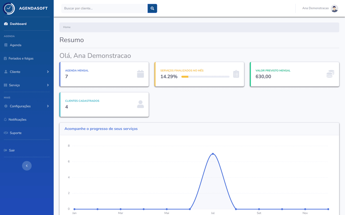Click the coins icon in the Valor Previsto card
This screenshot has width=345, height=215.
(x=330, y=74)
